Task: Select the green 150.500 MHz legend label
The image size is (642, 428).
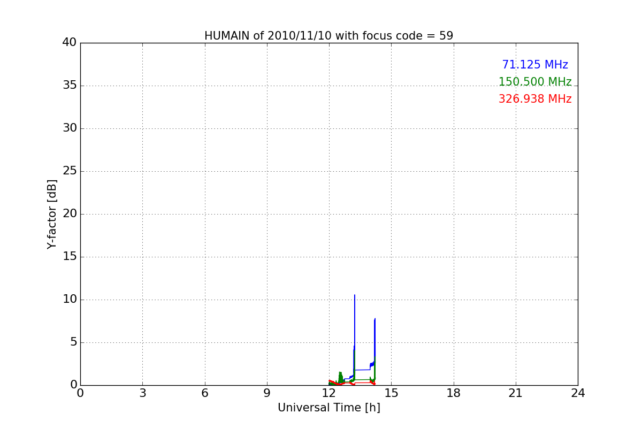Action: 535,82
